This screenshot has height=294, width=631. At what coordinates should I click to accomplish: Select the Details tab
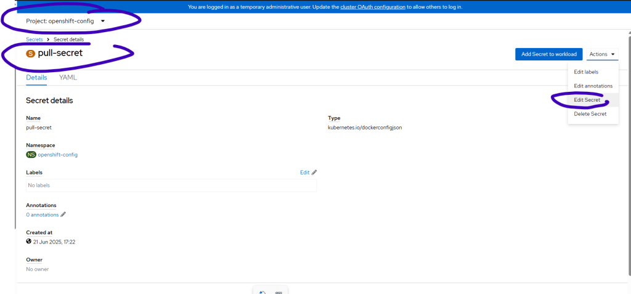[x=36, y=78]
